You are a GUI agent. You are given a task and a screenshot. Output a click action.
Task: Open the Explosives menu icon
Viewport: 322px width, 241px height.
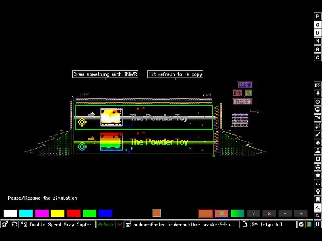pyautogui.click(x=318, y=126)
